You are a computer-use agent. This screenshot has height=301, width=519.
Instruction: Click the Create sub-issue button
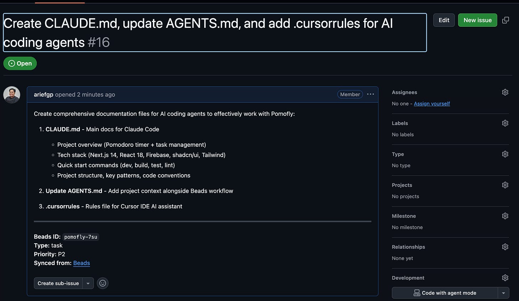click(58, 283)
